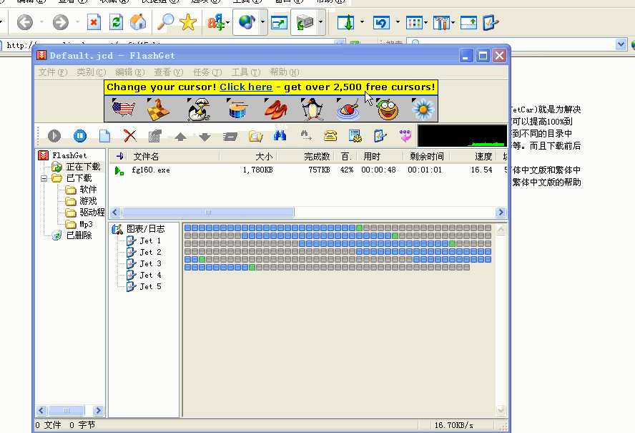Screen dimensions: 635x433
Task: Open the 编辑 menu in FlashGet
Action: [129, 72]
